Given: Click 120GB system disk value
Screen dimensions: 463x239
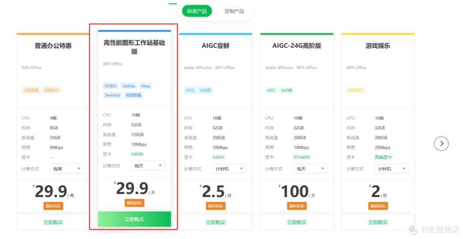Looking at the screenshot, I should (137, 135).
